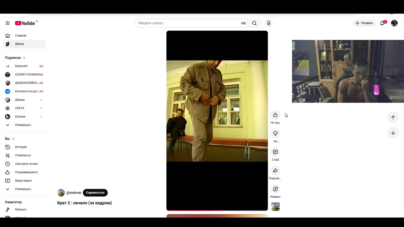Viewport: 404px width, 227px height.
Task: Open the hamburger guide menu
Action: pos(8,23)
